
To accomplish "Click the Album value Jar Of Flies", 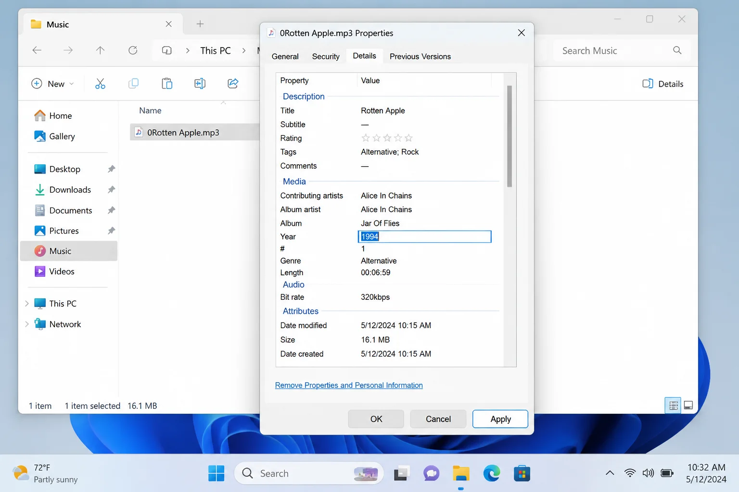I will [380, 223].
